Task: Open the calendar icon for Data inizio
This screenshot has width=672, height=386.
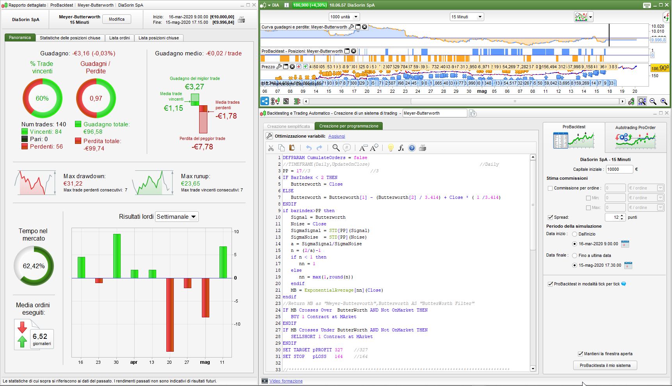Action: [625, 244]
